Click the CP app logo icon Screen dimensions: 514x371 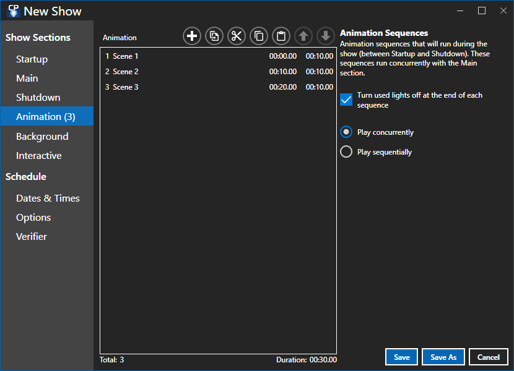click(x=14, y=11)
